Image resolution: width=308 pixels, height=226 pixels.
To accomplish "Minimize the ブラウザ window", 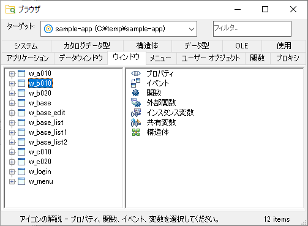I will [x=238, y=9].
